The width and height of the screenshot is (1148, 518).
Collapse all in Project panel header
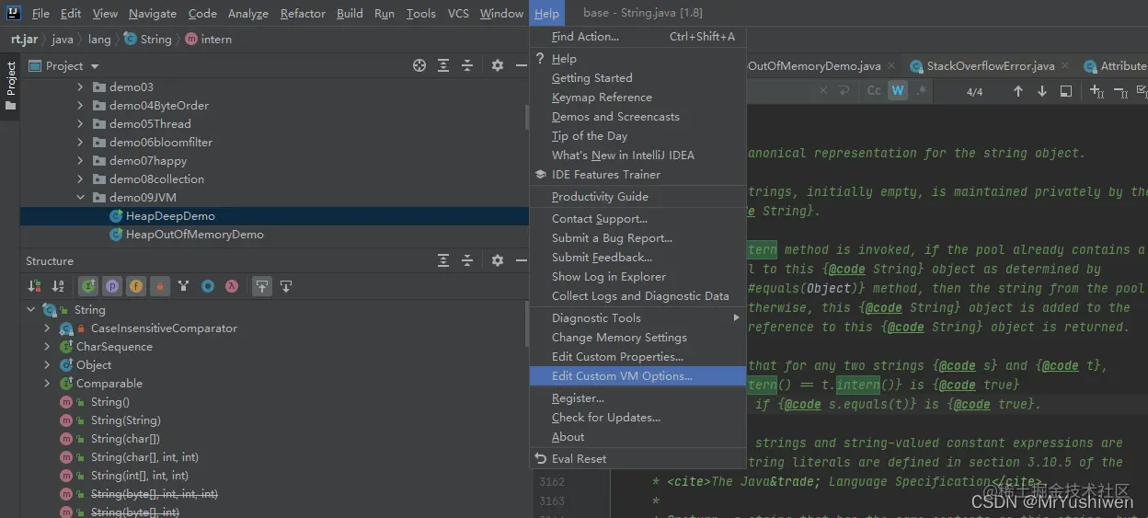pyautogui.click(x=467, y=65)
